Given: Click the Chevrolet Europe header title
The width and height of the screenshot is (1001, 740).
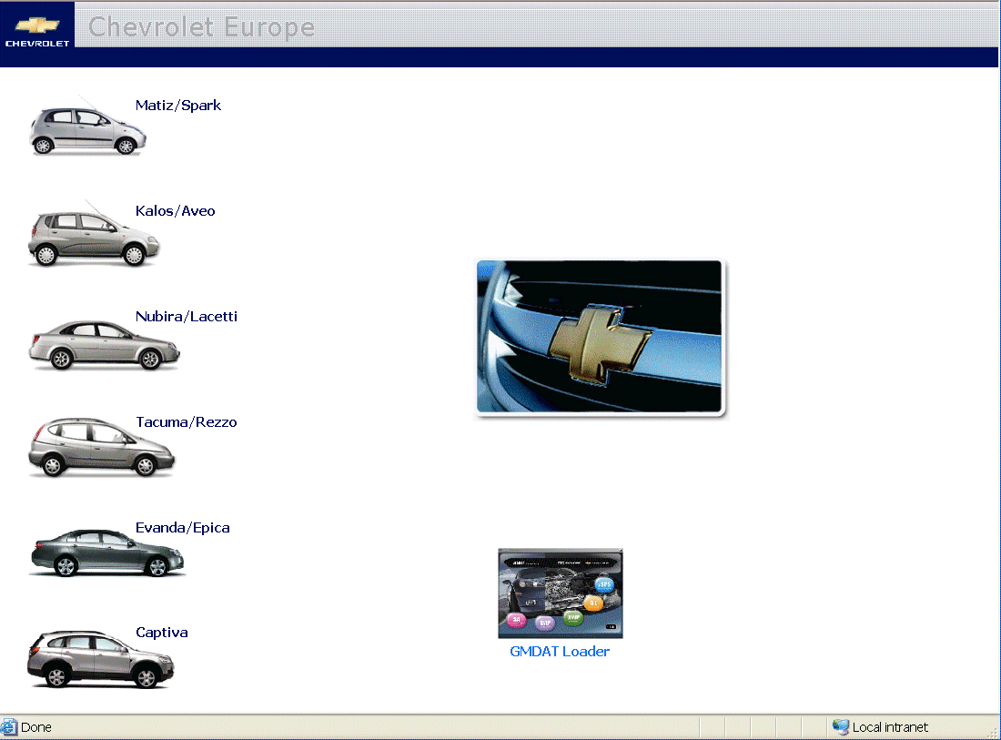Looking at the screenshot, I should click(x=201, y=26).
